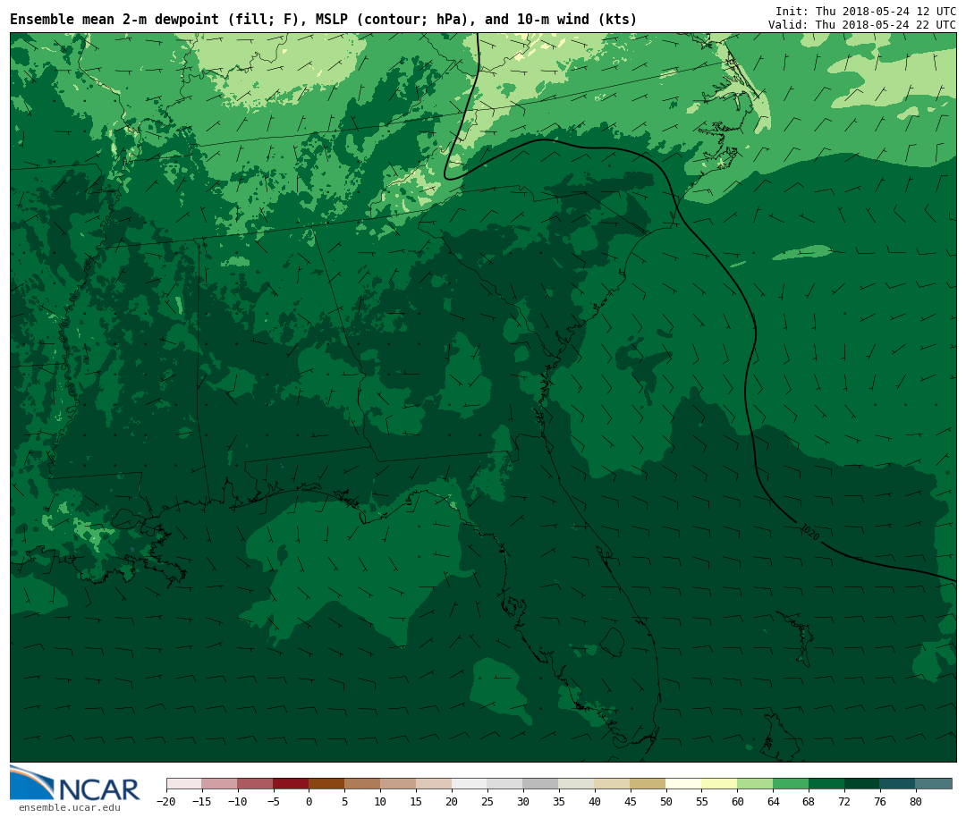Click the 50 colorbar tick label
This screenshot has height=818, width=966.
point(666,802)
